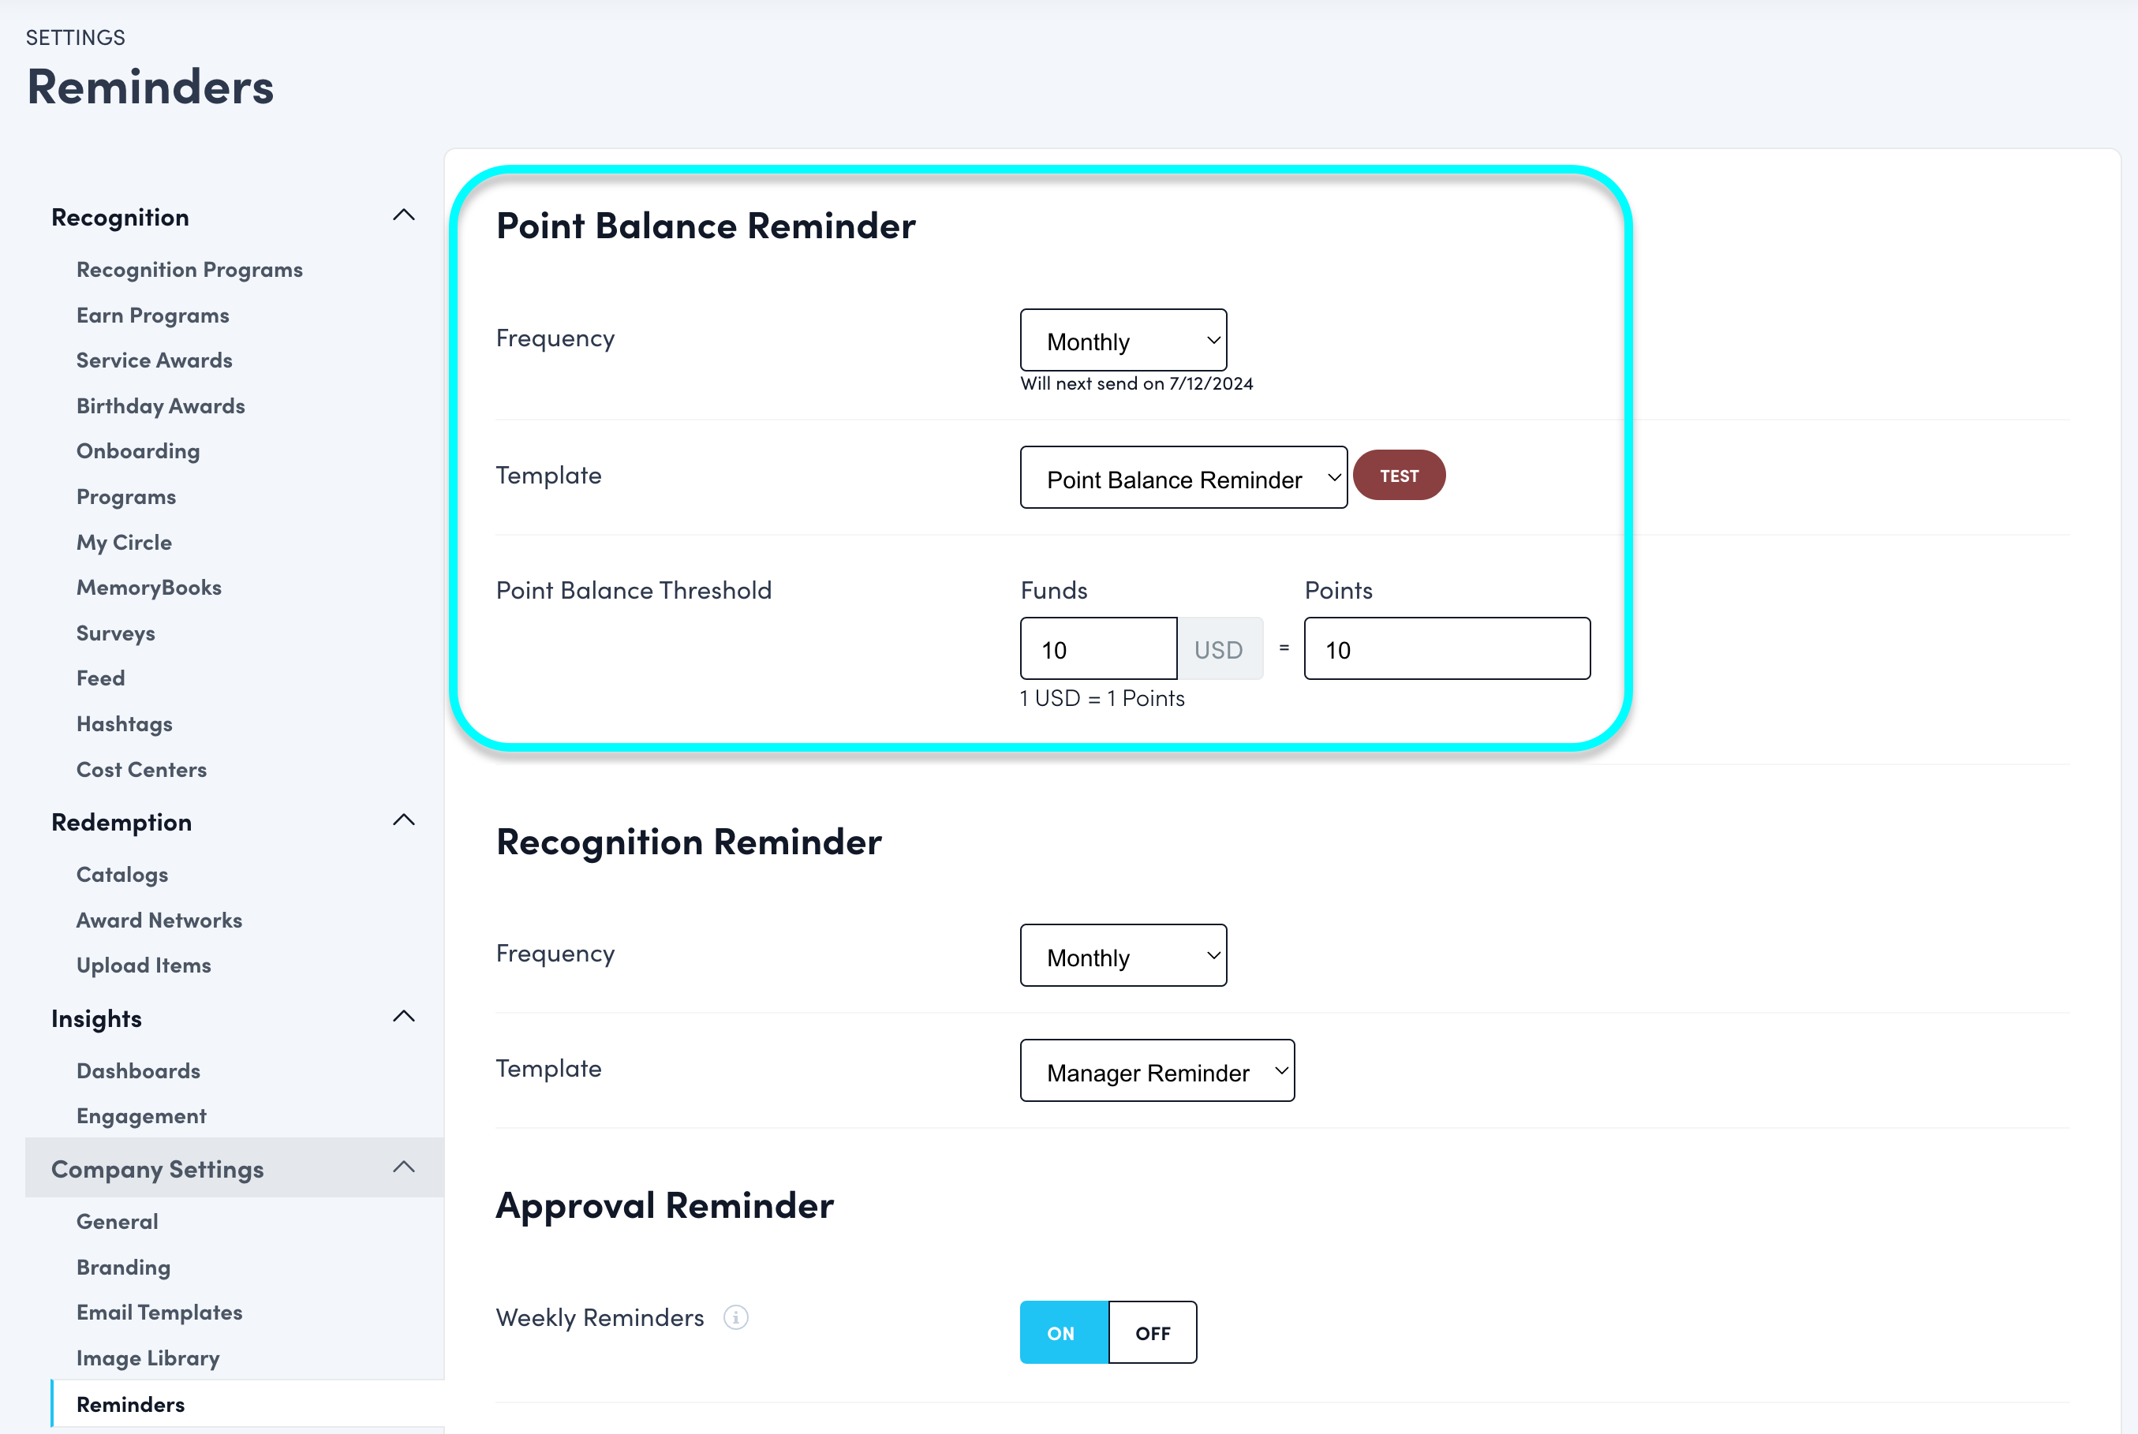Edit the Funds threshold input field
The width and height of the screenshot is (2138, 1434).
coord(1097,648)
